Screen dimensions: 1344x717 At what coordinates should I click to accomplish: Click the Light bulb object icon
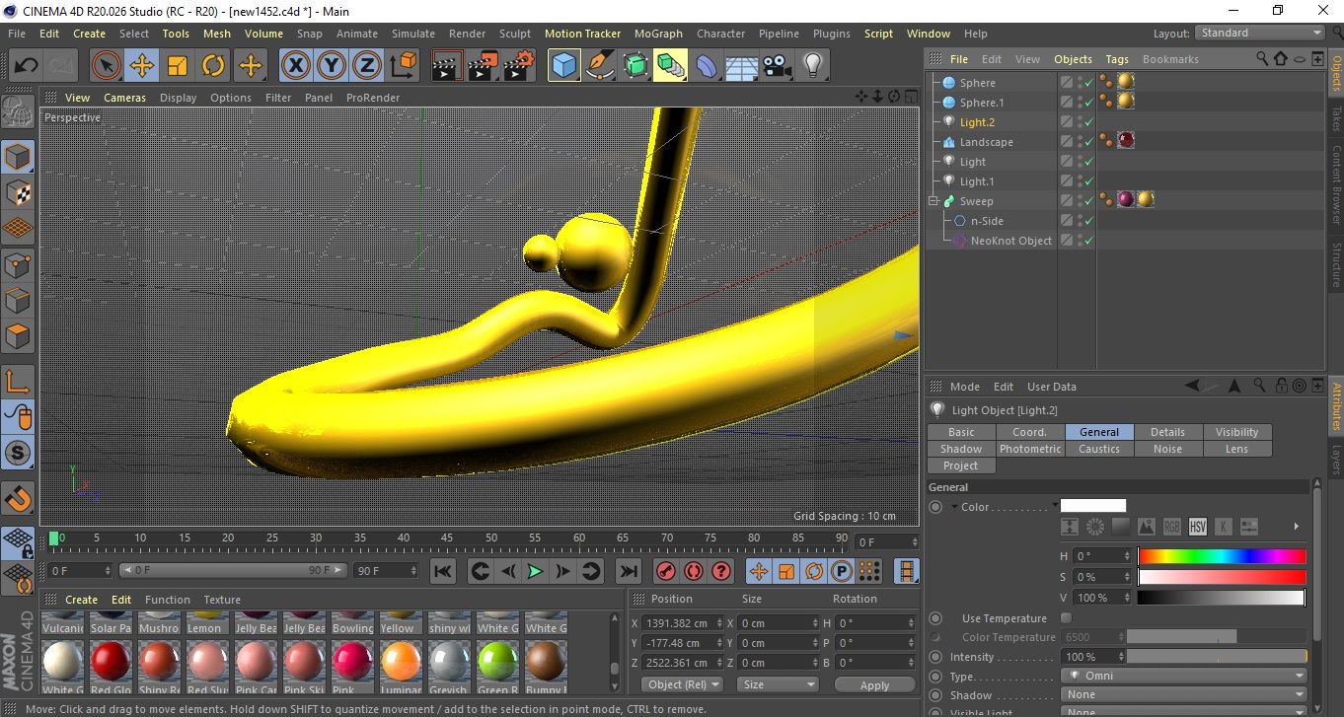[x=812, y=66]
